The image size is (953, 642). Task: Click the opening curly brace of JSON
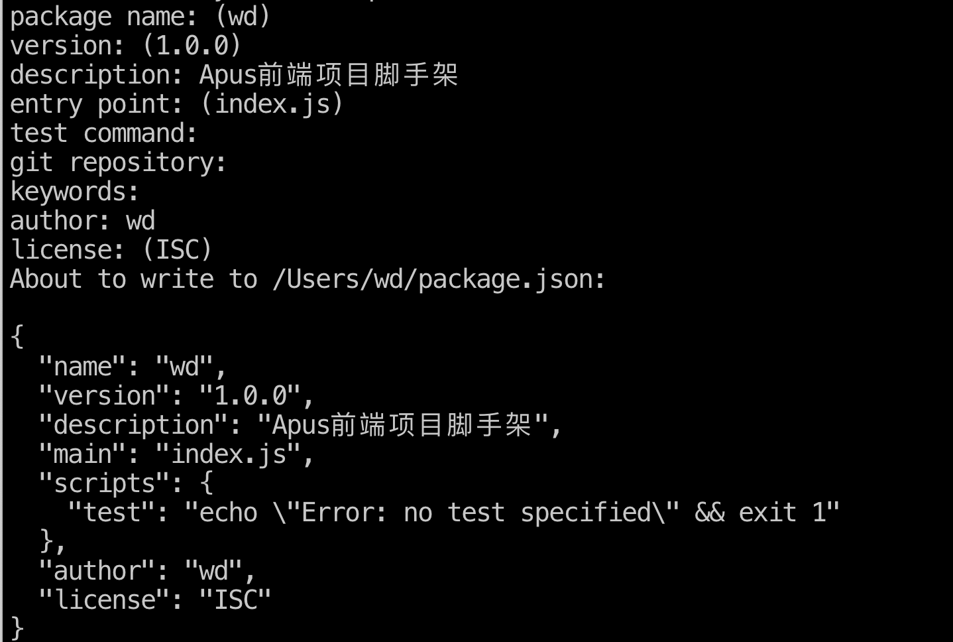coord(18,337)
